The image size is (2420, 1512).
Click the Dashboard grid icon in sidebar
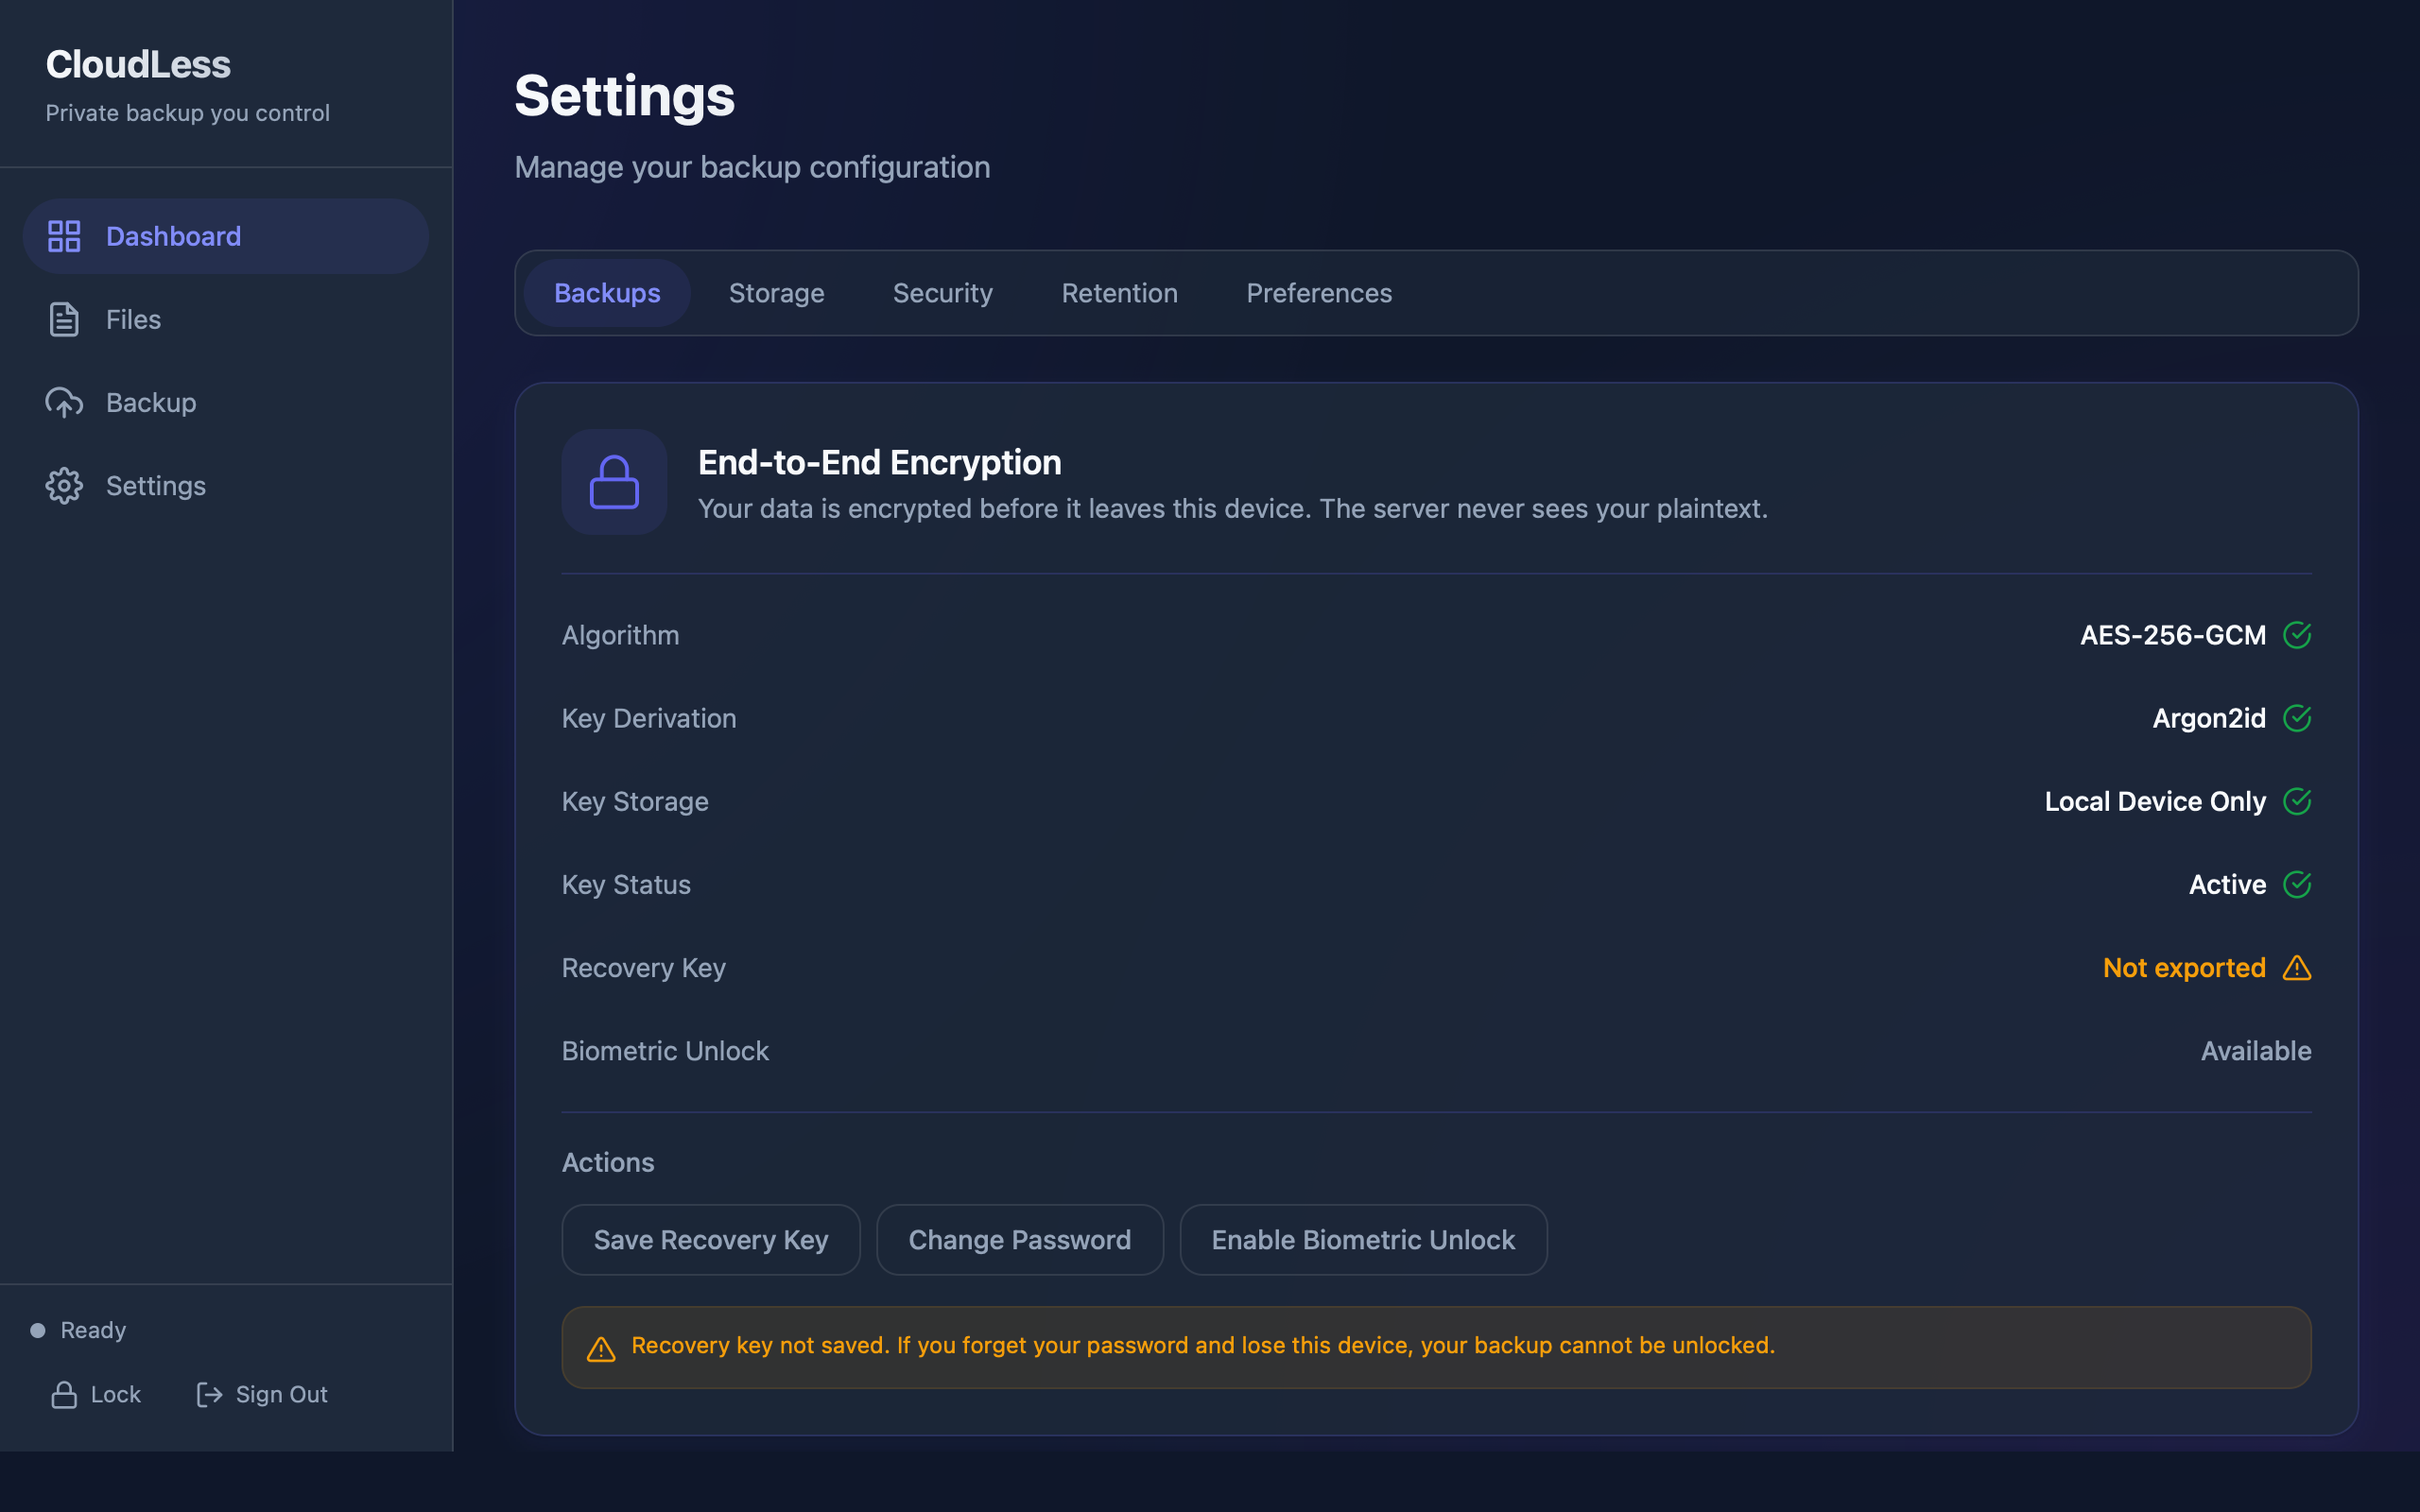click(64, 236)
